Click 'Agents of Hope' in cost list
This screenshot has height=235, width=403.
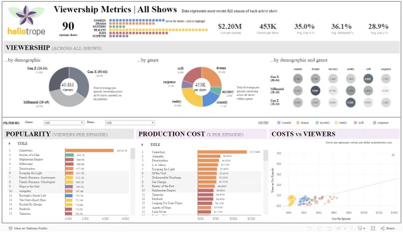click(161, 208)
